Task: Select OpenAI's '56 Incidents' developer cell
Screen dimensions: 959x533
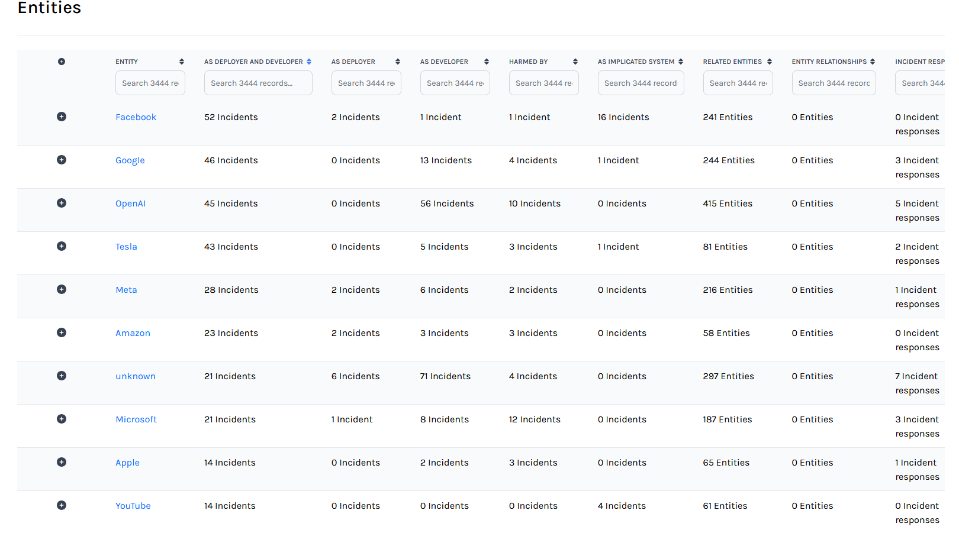Action: pyautogui.click(x=448, y=203)
